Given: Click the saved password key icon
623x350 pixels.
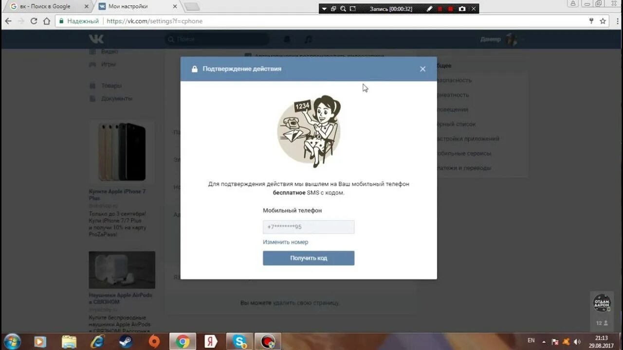Looking at the screenshot, I should [591, 21].
